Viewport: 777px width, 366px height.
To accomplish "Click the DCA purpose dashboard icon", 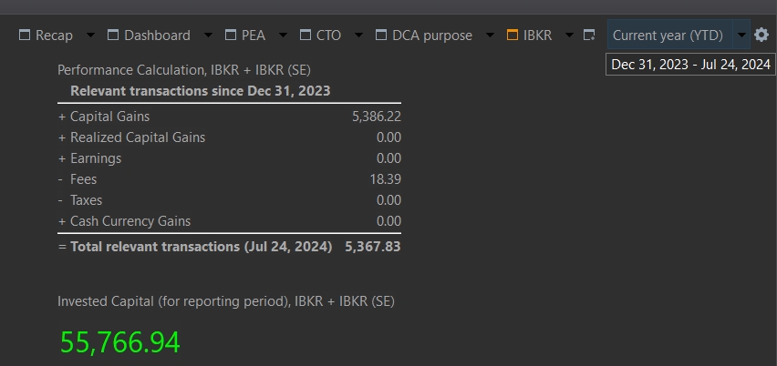I will point(381,36).
